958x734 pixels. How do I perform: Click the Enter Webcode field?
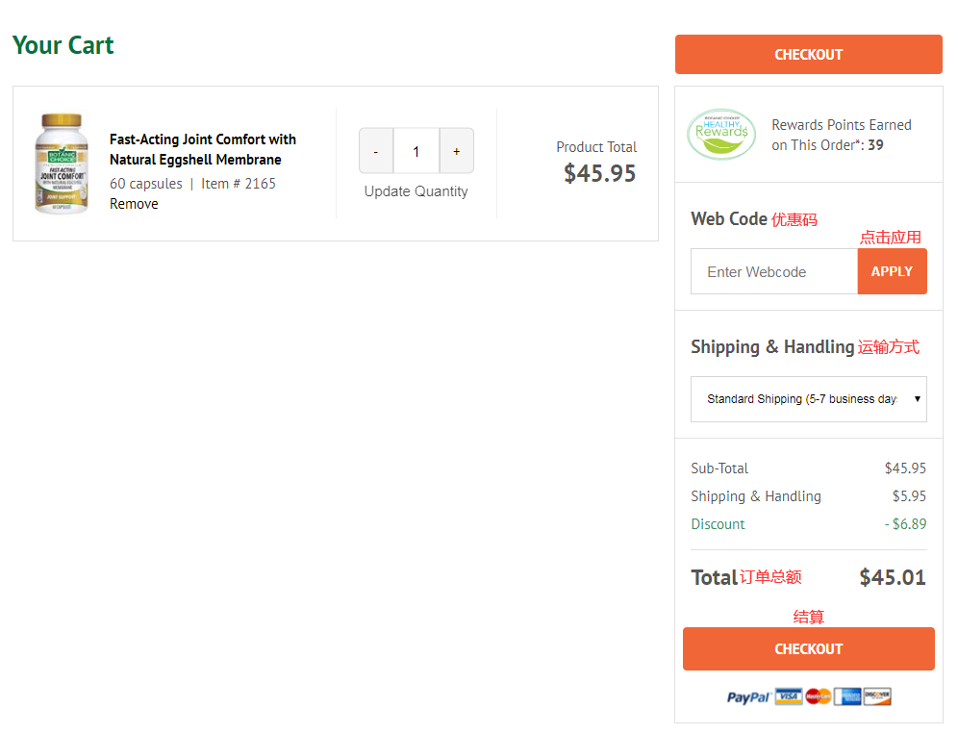(773, 272)
